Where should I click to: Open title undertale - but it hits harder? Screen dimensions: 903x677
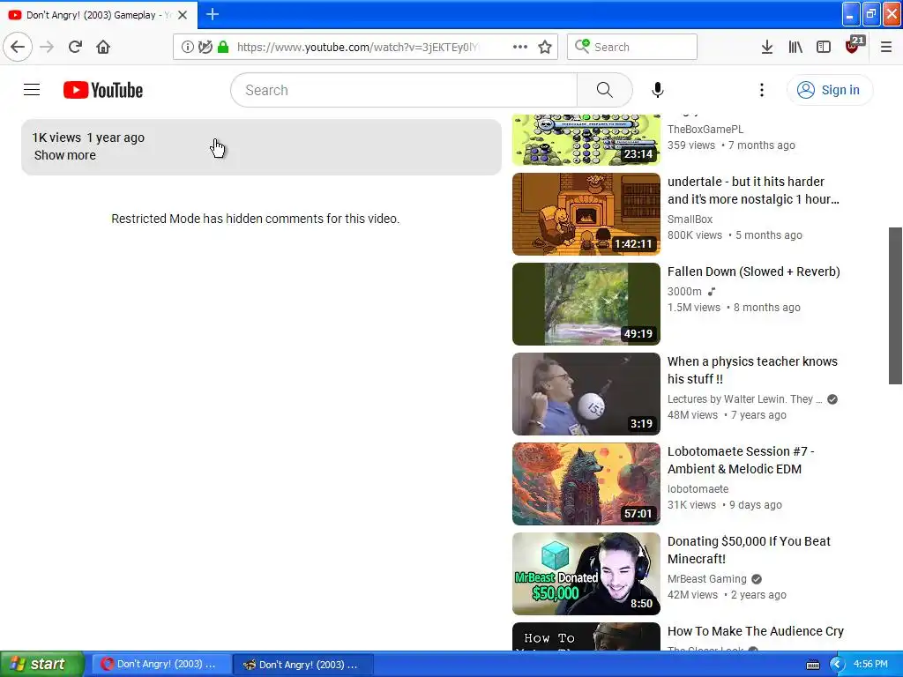point(753,190)
